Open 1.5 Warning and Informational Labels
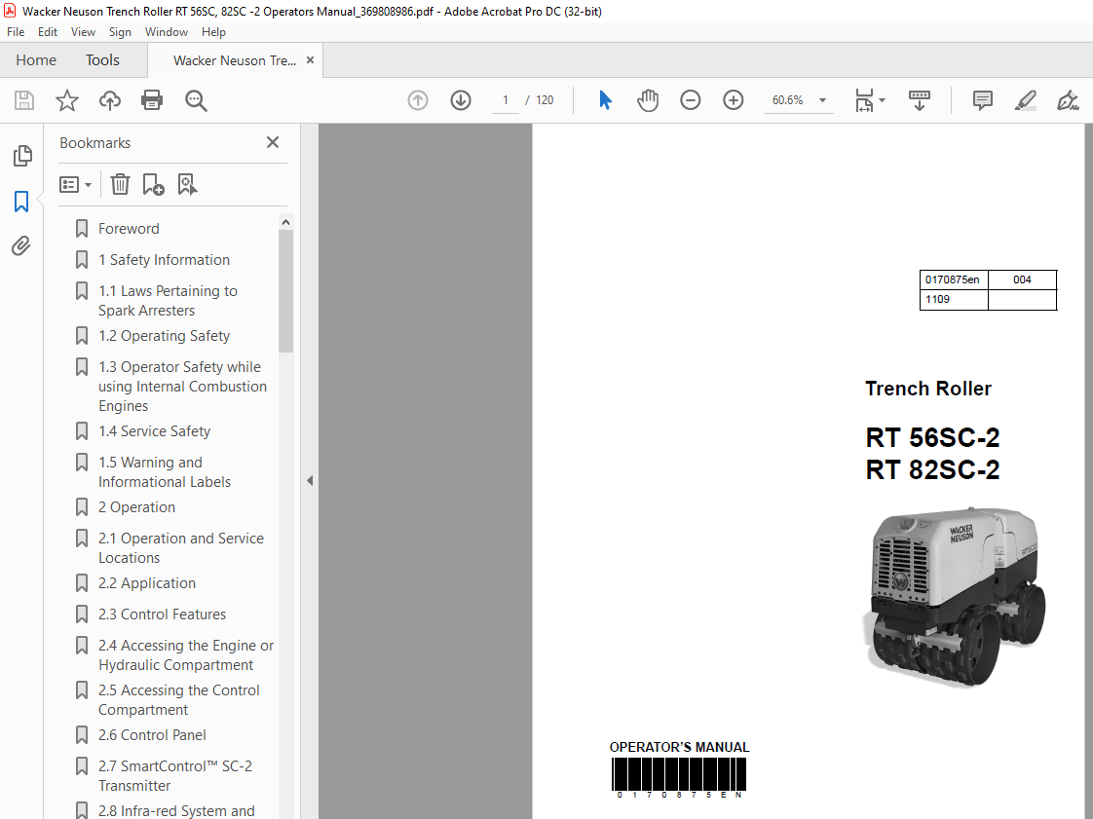 [x=165, y=472]
